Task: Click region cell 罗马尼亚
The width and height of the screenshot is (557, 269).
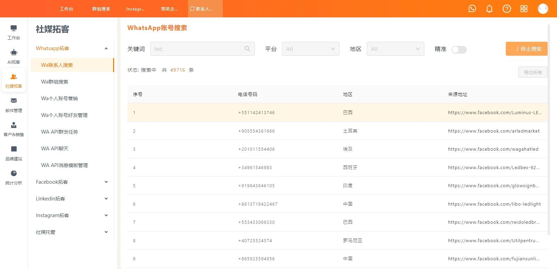Action: pyautogui.click(x=353, y=240)
